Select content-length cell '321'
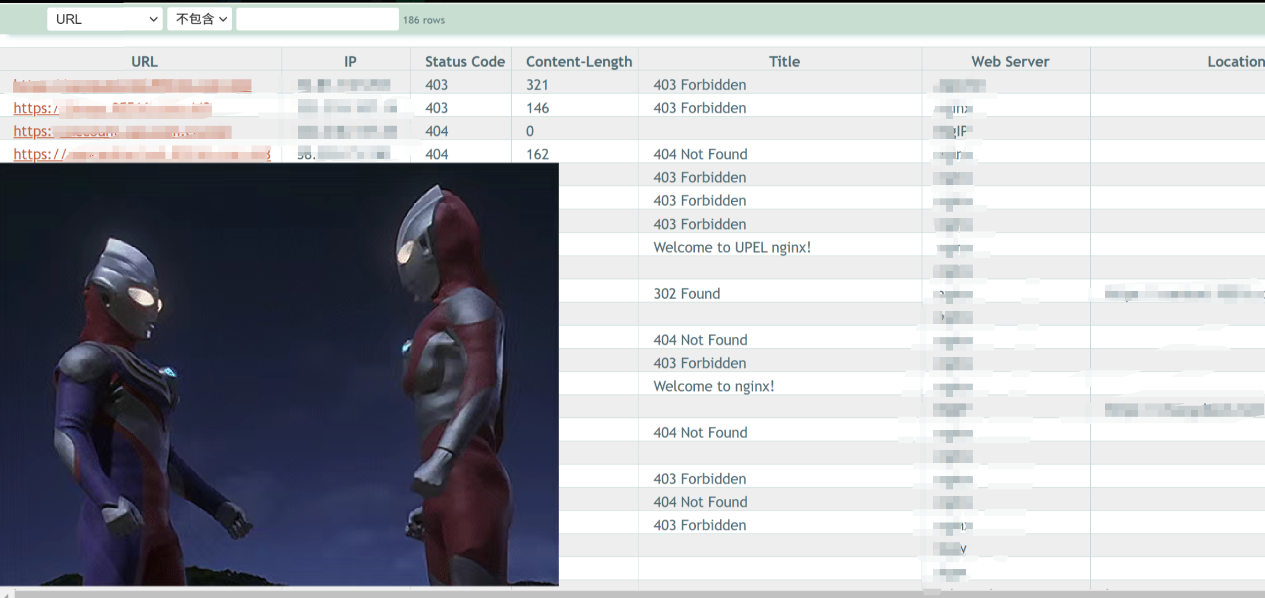The image size is (1265, 598). 537,85
